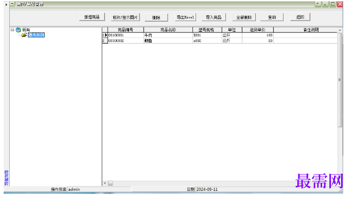Click the product name cell 牛肉
Viewport: 353px width, 197px height.
(x=168, y=35)
